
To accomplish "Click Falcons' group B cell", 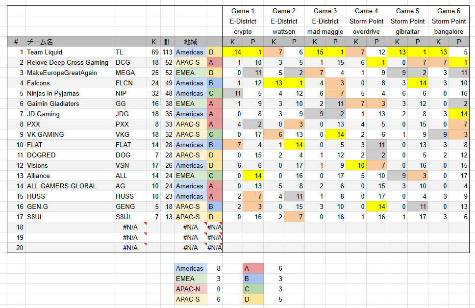I will coord(215,83).
